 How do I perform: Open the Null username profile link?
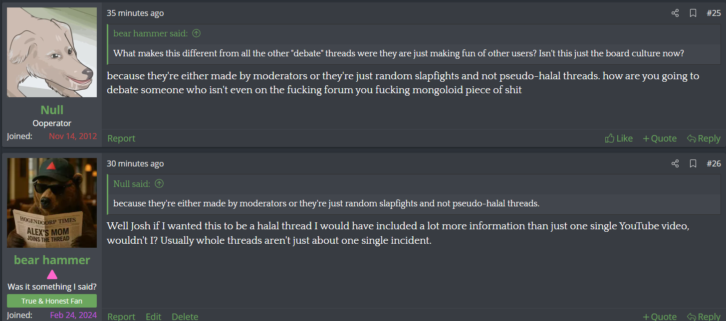52,110
